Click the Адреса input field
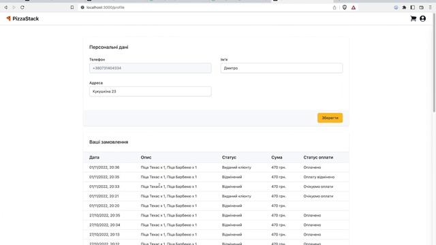This screenshot has width=436, height=245. click(150, 91)
